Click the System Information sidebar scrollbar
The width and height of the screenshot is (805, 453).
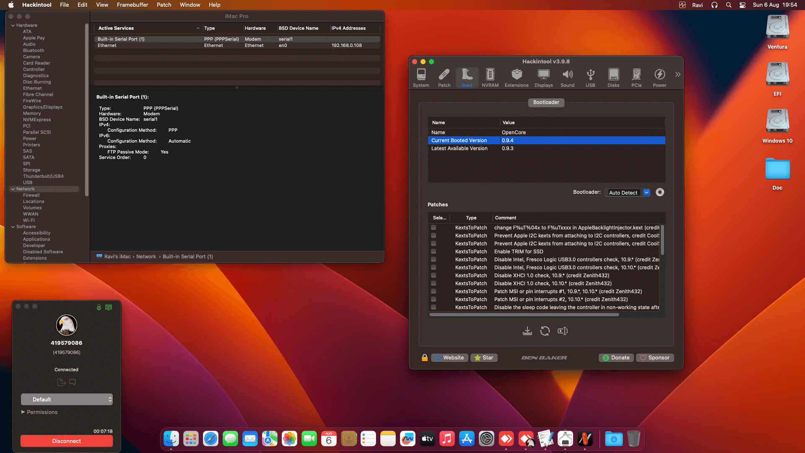87,110
